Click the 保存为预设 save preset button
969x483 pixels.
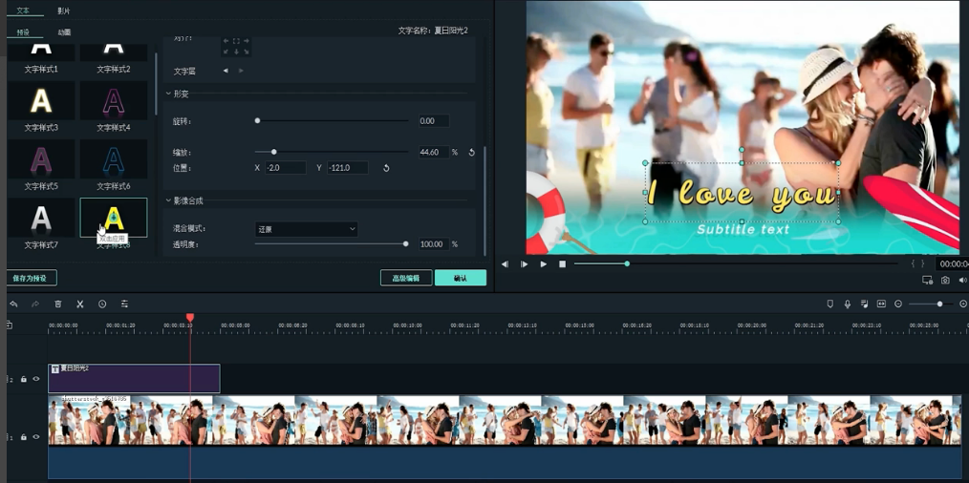[32, 278]
